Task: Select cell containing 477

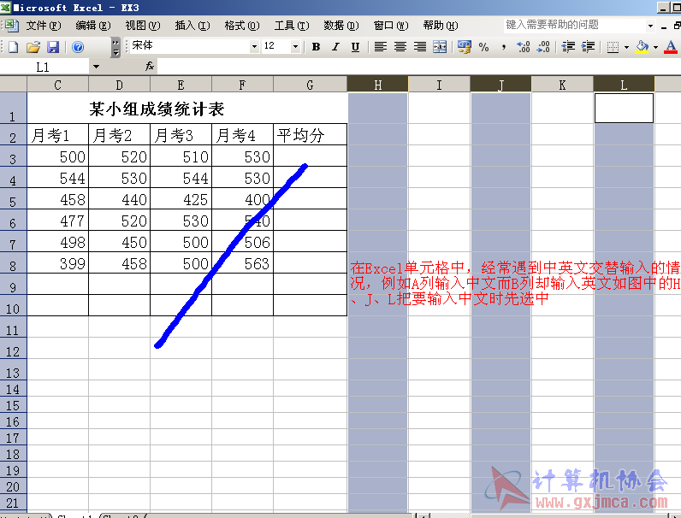Action: click(58, 221)
